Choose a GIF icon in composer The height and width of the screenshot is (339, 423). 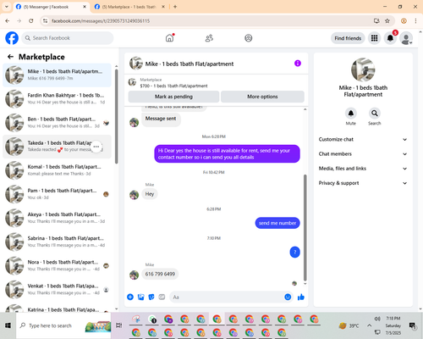click(x=162, y=297)
